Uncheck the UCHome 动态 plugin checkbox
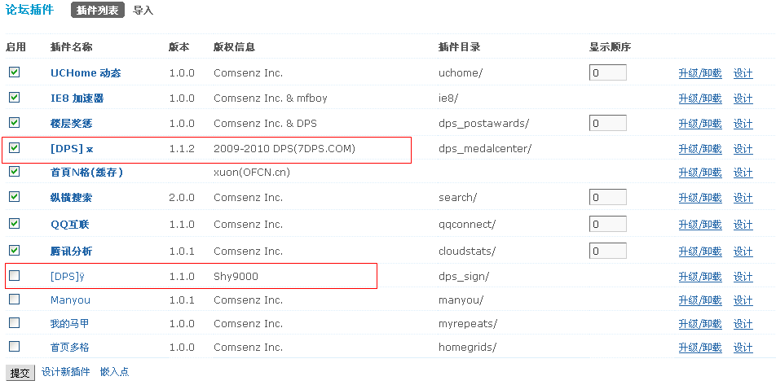Image resolution: width=776 pixels, height=385 pixels. (15, 72)
